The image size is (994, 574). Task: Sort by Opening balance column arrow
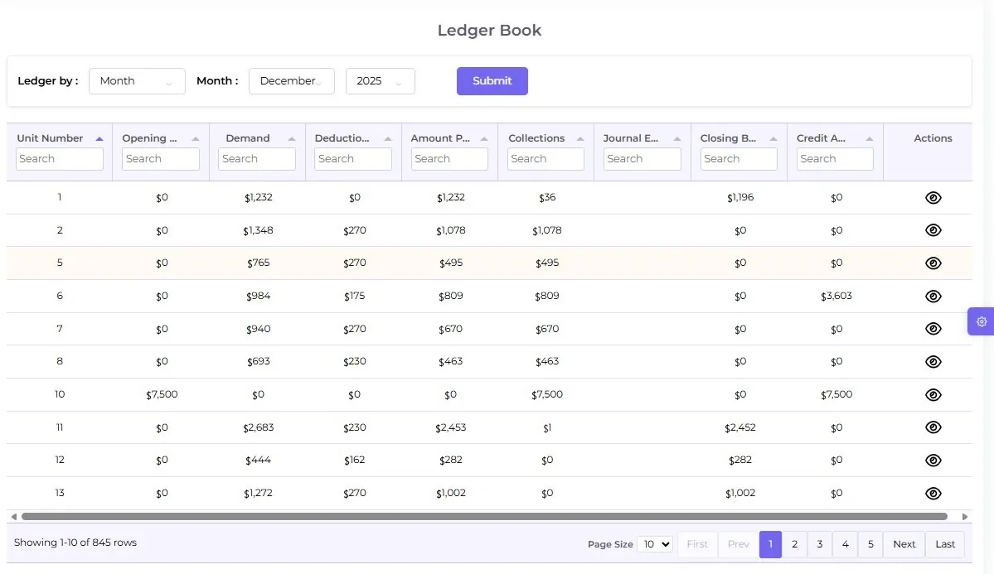(196, 139)
